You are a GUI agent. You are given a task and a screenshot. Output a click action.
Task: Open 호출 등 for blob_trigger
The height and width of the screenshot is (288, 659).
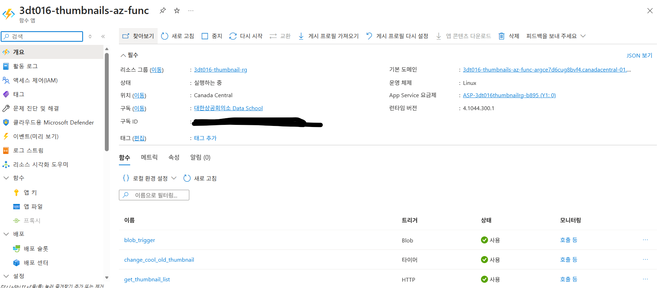569,240
